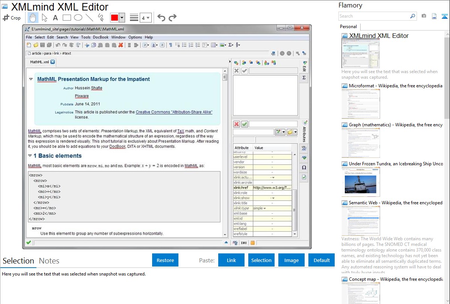Click the Open folder toolbar icon
450x304 pixels.
click(36, 45)
